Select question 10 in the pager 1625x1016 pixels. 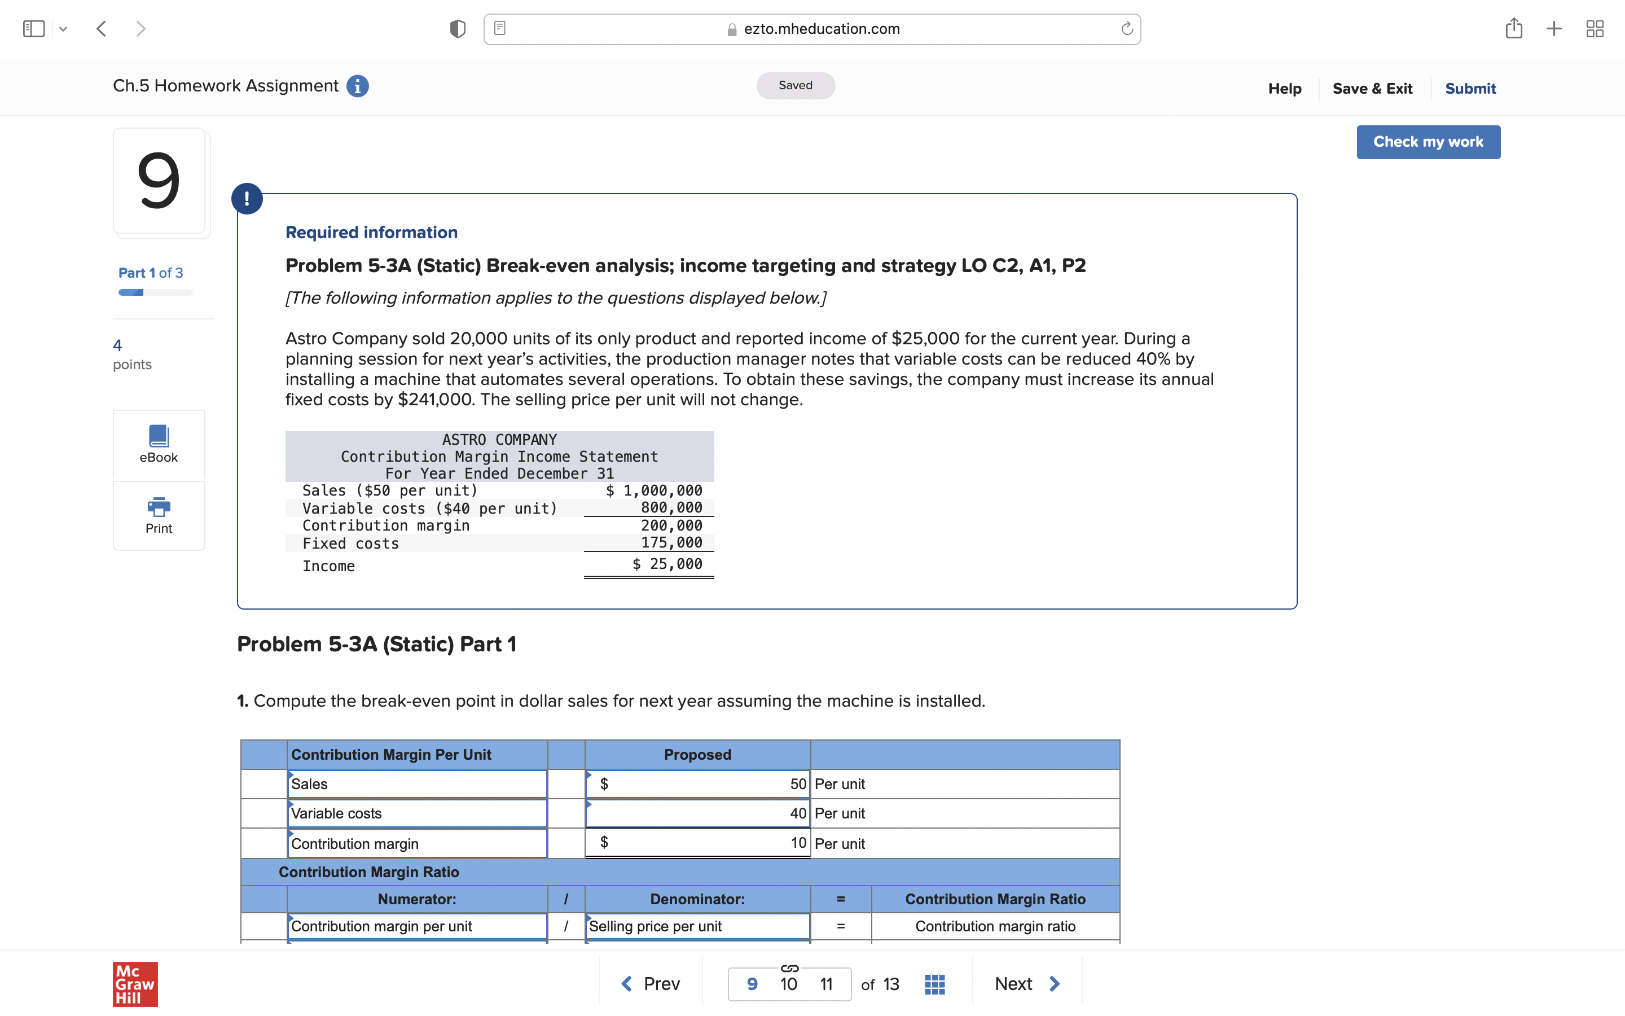coord(788,983)
